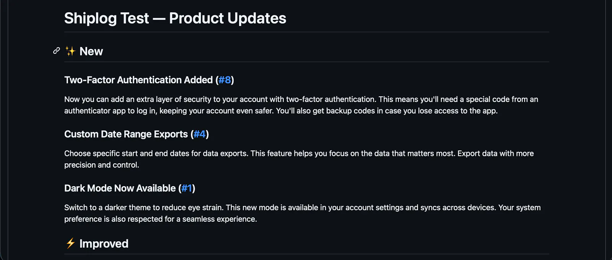Open issue #1 link
The image size is (612, 260).
187,188
